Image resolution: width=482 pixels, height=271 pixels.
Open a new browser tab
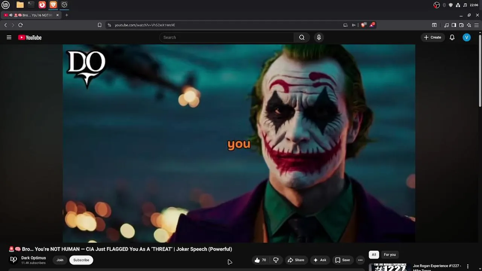pyautogui.click(x=67, y=15)
